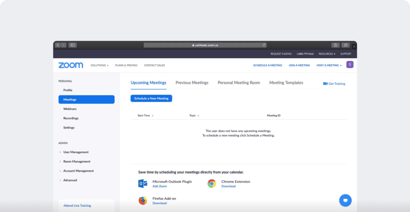Toggle the browser sidebar button
Image resolution: width=410 pixels, height=212 pixels.
tap(72, 45)
